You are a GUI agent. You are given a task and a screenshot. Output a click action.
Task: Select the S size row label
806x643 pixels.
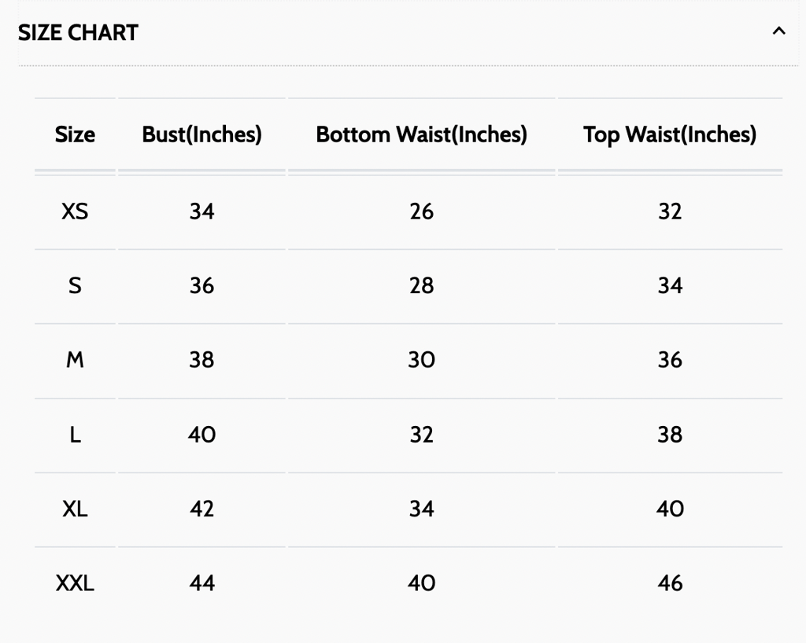pos(75,285)
